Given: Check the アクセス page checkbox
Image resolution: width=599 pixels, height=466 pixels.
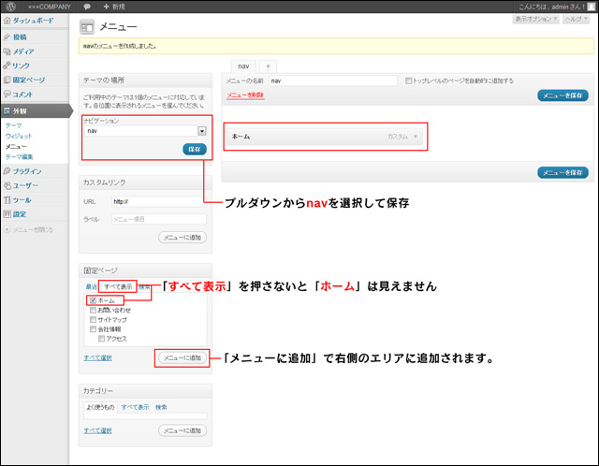Looking at the screenshot, I should click(101, 339).
